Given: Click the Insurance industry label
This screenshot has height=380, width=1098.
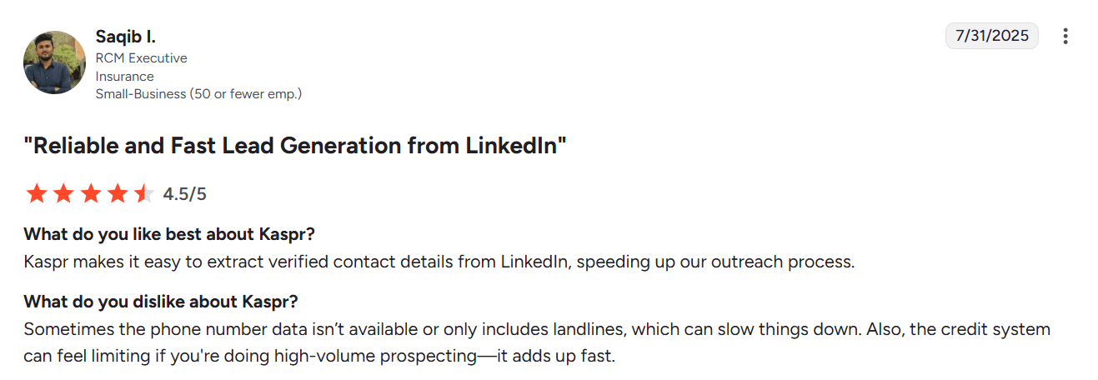Looking at the screenshot, I should click(124, 76).
